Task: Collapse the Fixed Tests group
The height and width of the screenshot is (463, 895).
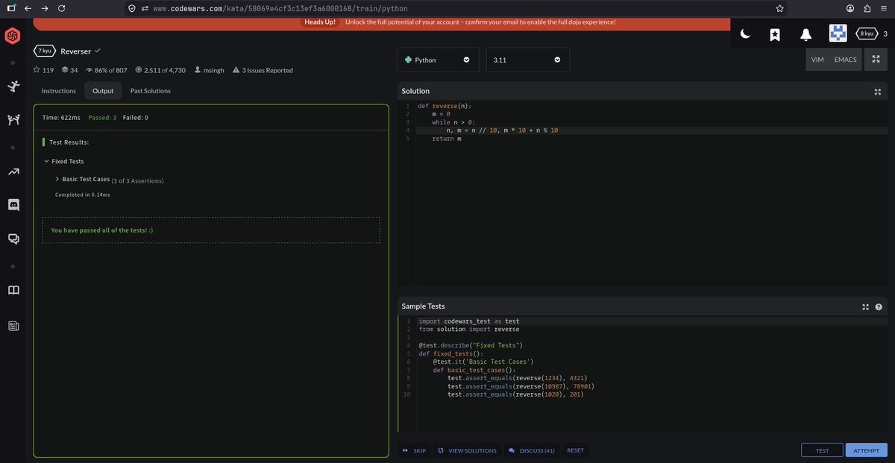Action: pos(64,161)
